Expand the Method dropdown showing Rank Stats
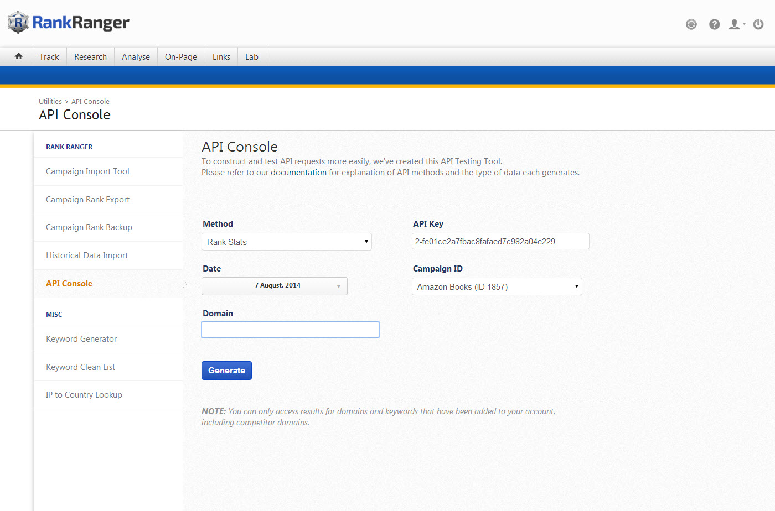The width and height of the screenshot is (775, 511). pos(286,242)
